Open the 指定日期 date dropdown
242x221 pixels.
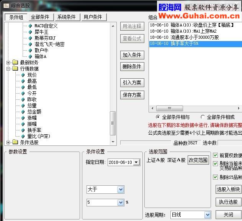[136, 162]
